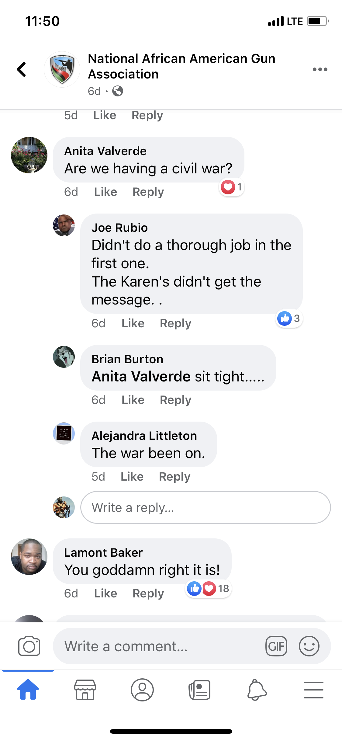
Task: Like Joe Rubio's reply
Action: click(x=133, y=323)
